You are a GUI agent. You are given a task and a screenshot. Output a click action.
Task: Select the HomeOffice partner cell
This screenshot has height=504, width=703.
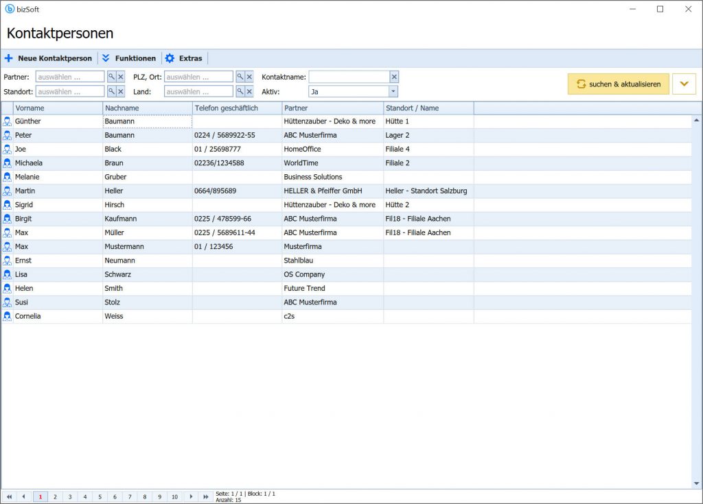pyautogui.click(x=333, y=149)
